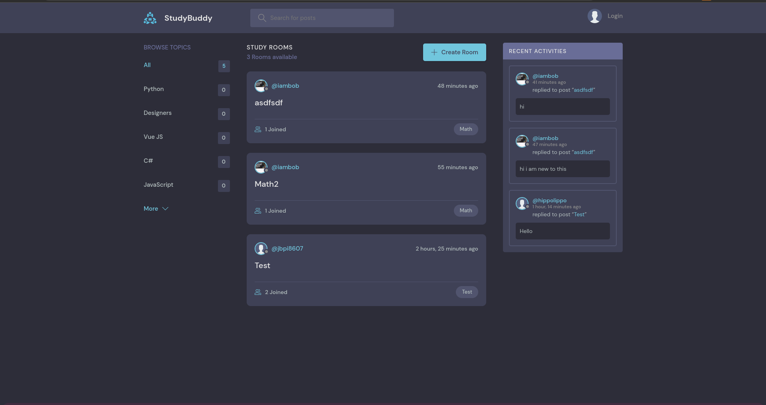Click the Browse Topics heading
Screen dimensions: 766x405
tap(167, 47)
